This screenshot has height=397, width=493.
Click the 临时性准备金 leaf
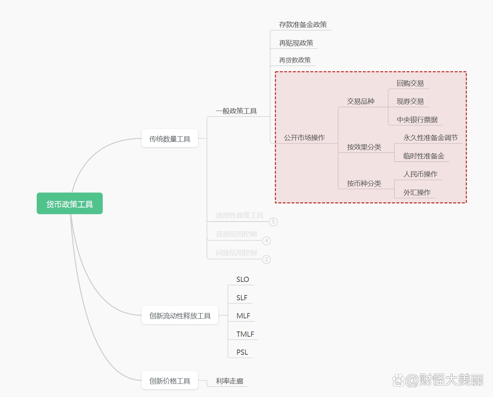pos(424,156)
